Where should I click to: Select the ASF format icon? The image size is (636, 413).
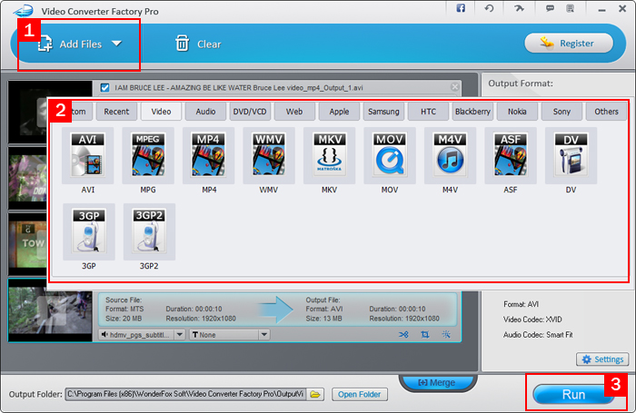[511, 156]
